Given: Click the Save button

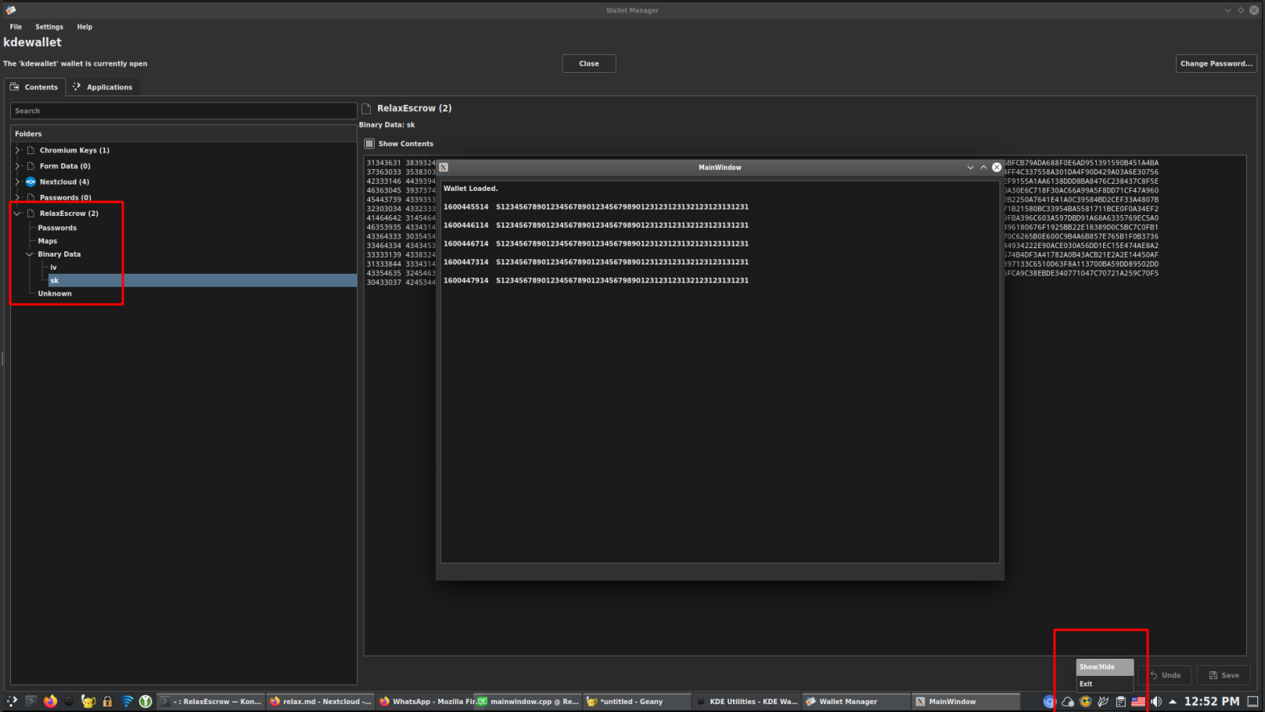Looking at the screenshot, I should (1224, 675).
